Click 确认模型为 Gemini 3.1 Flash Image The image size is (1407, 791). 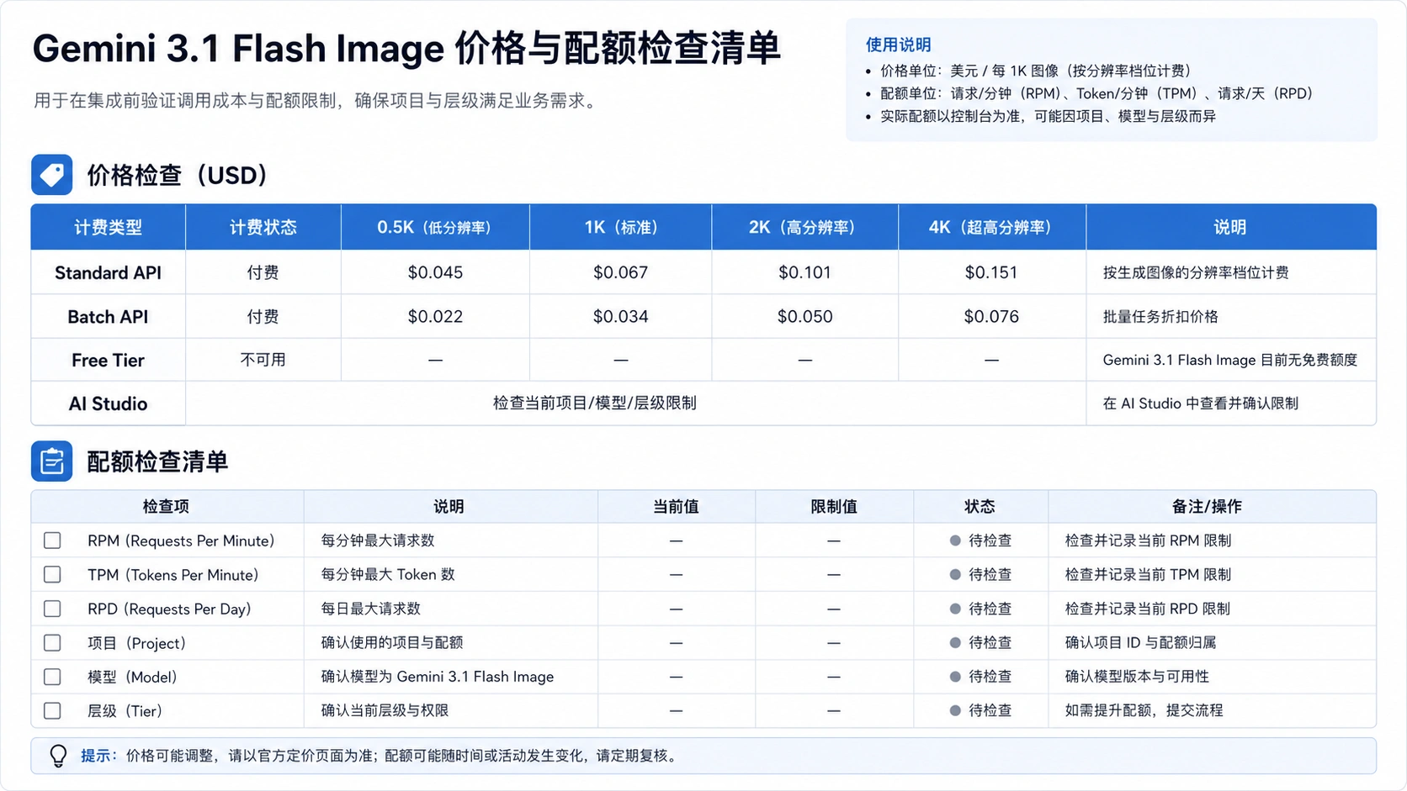pos(438,677)
